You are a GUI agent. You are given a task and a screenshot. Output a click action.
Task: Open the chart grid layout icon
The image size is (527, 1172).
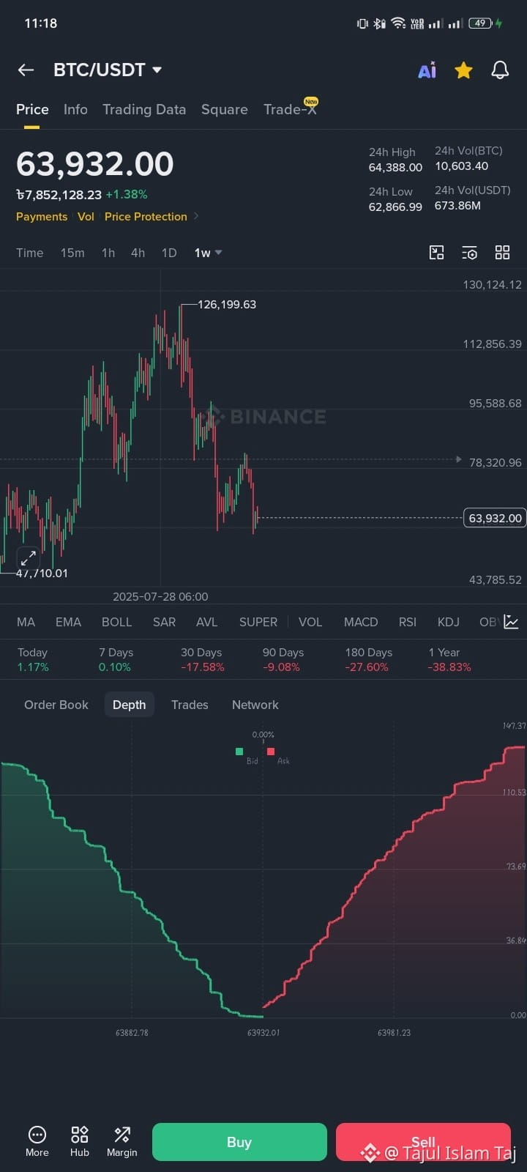point(502,253)
